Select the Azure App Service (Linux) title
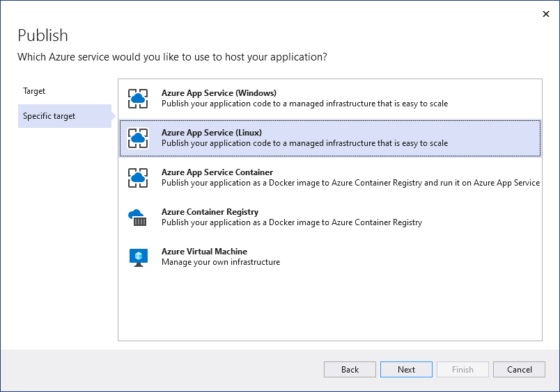This screenshot has width=560, height=392. [212, 133]
